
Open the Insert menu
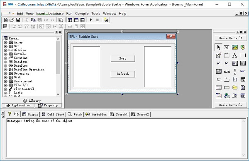coord(41,14)
